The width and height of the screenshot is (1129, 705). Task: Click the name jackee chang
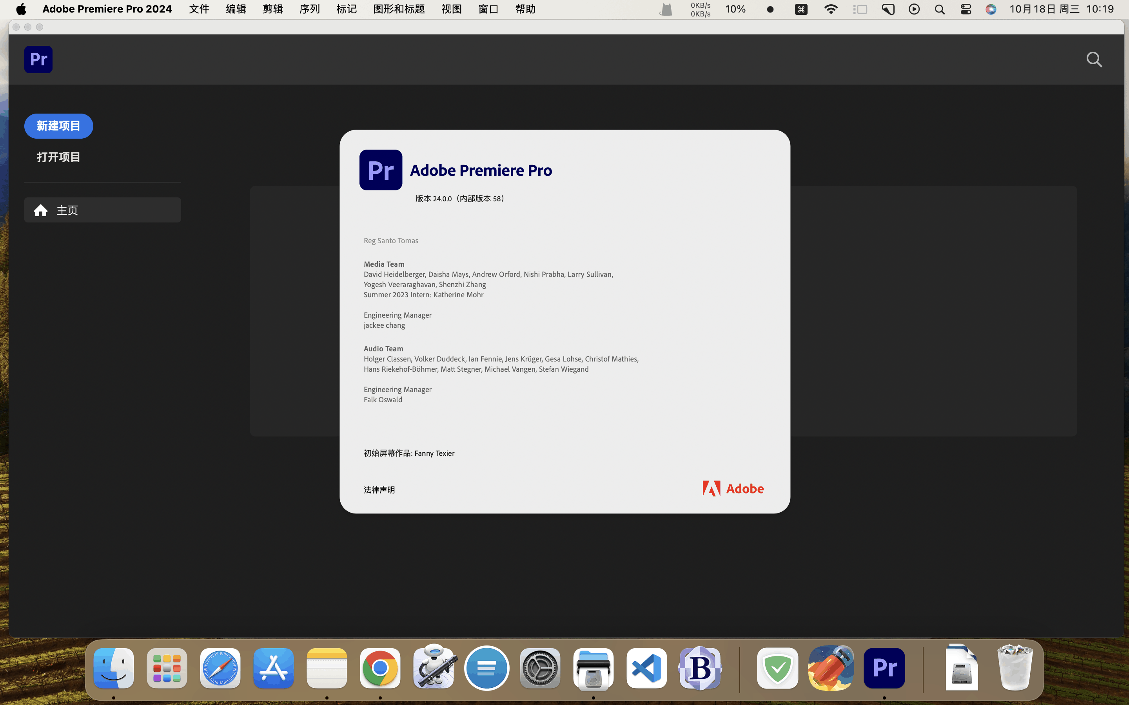point(385,325)
